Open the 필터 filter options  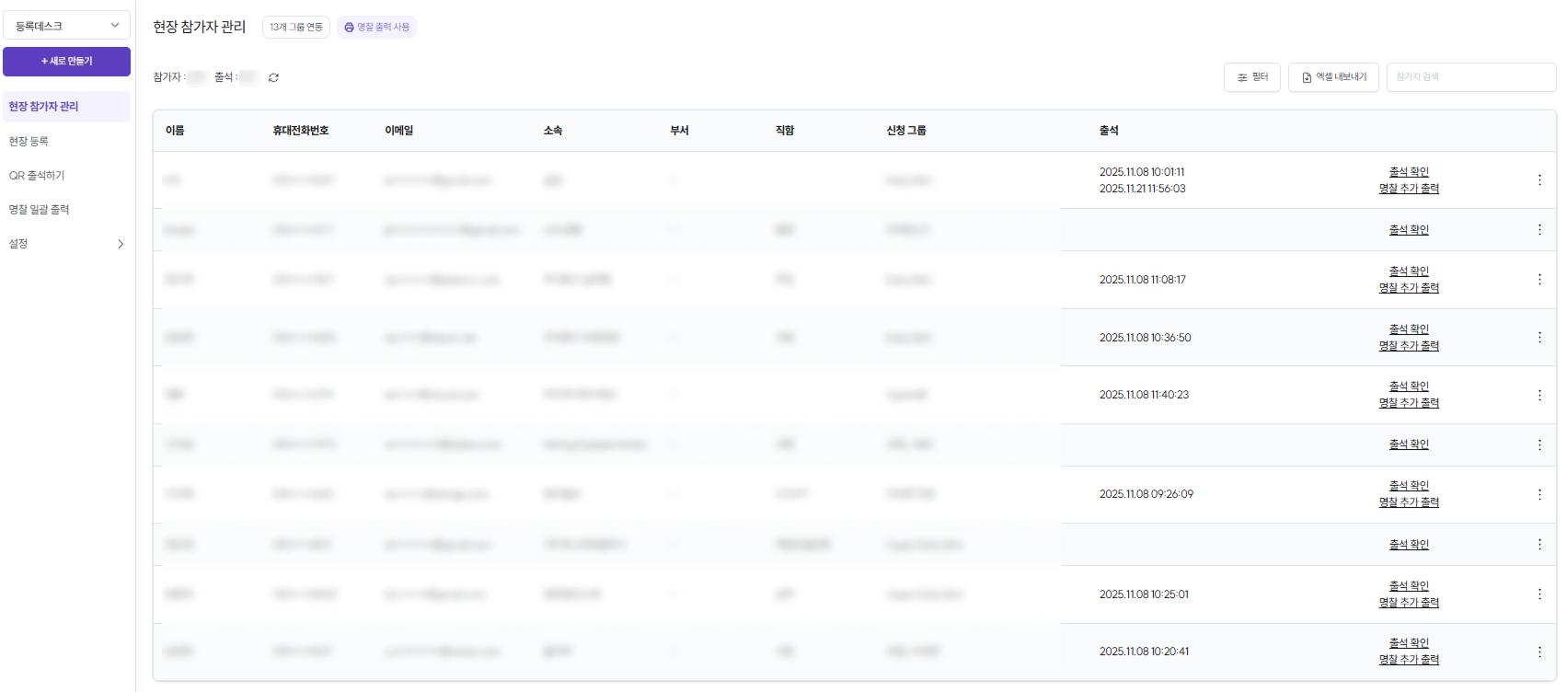click(x=1251, y=77)
